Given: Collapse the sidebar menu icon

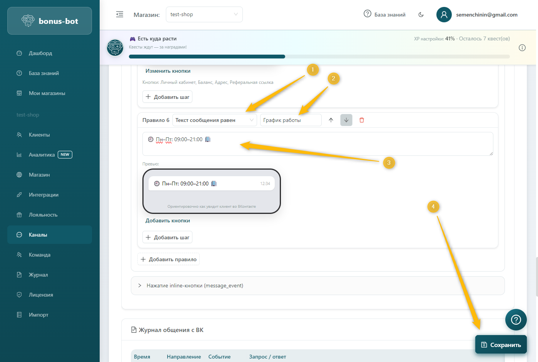Looking at the screenshot, I should [120, 15].
